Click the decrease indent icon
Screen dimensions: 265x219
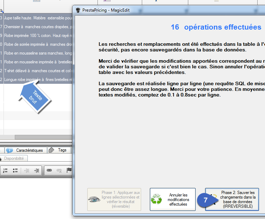pos(27,170)
